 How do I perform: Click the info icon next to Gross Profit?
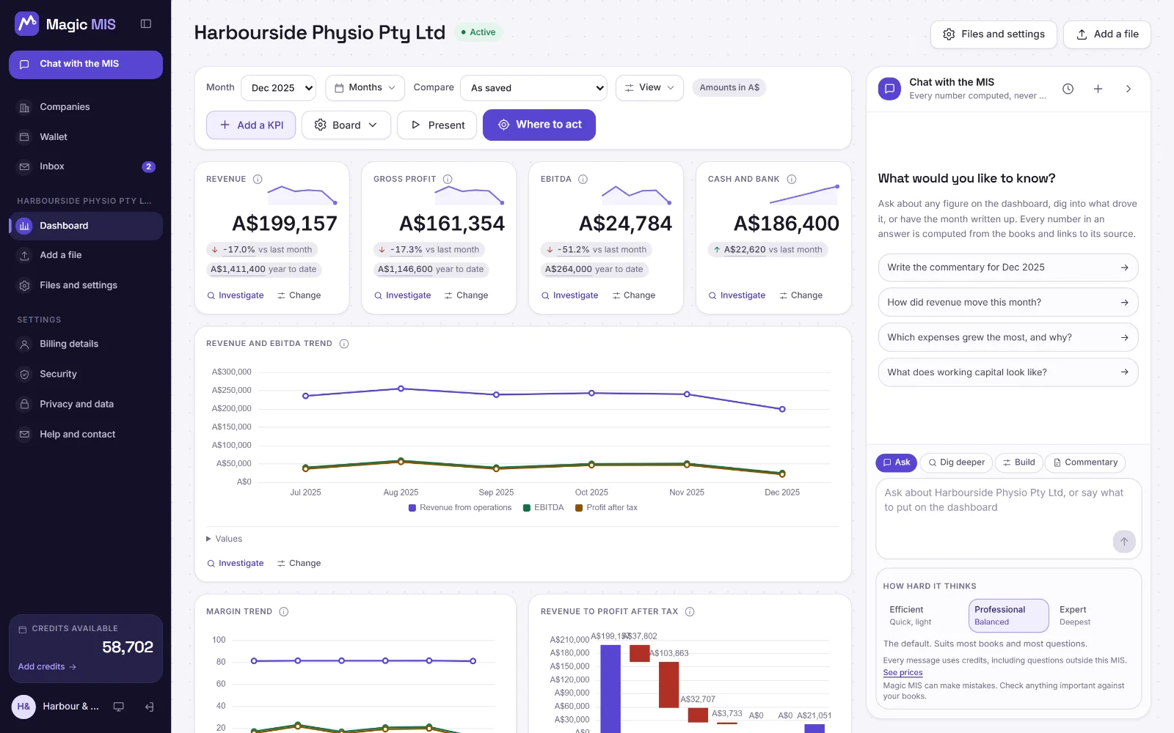pyautogui.click(x=448, y=179)
